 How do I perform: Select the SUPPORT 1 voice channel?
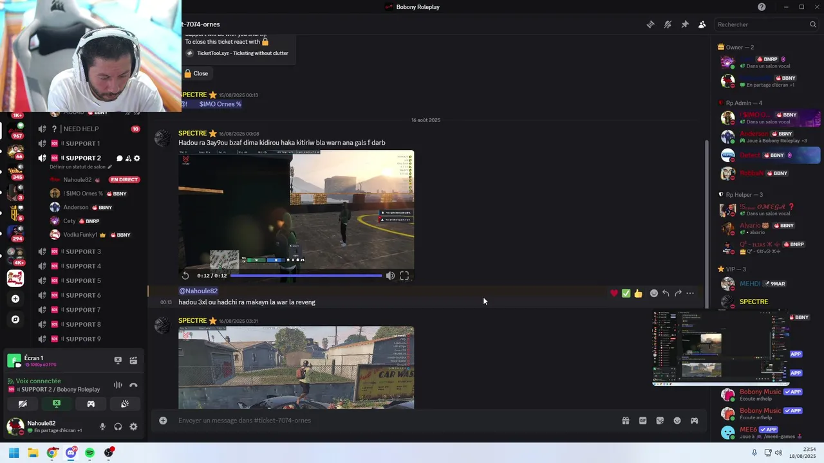90,143
